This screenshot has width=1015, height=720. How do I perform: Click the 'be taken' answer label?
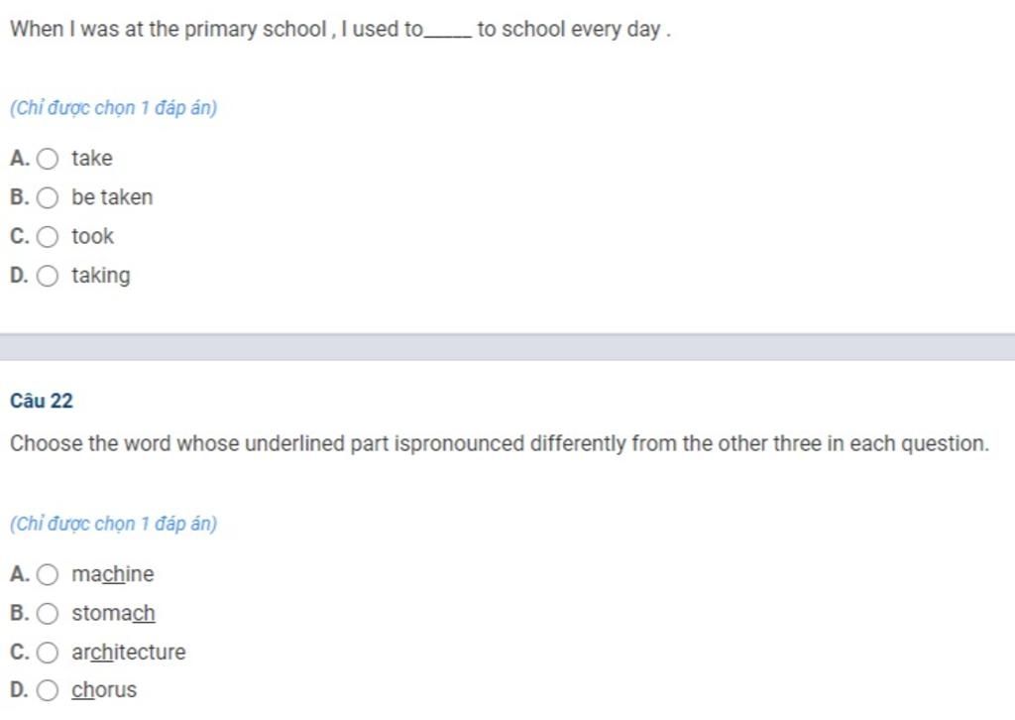point(112,196)
